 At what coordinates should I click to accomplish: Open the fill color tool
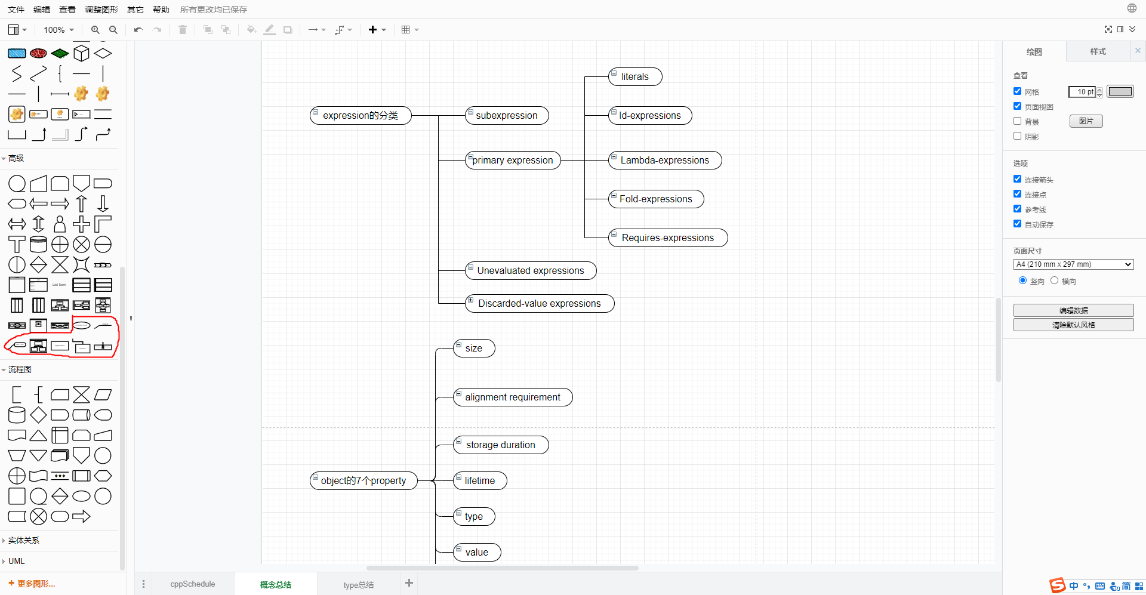[251, 29]
